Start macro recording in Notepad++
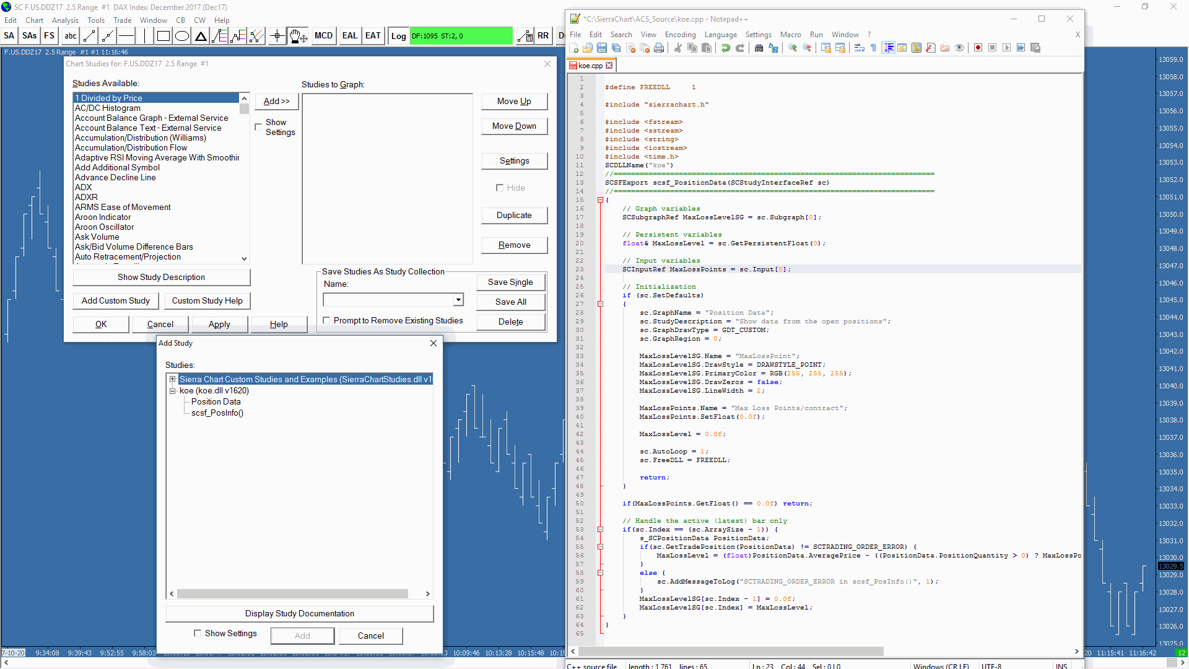The width and height of the screenshot is (1189, 669). (978, 48)
